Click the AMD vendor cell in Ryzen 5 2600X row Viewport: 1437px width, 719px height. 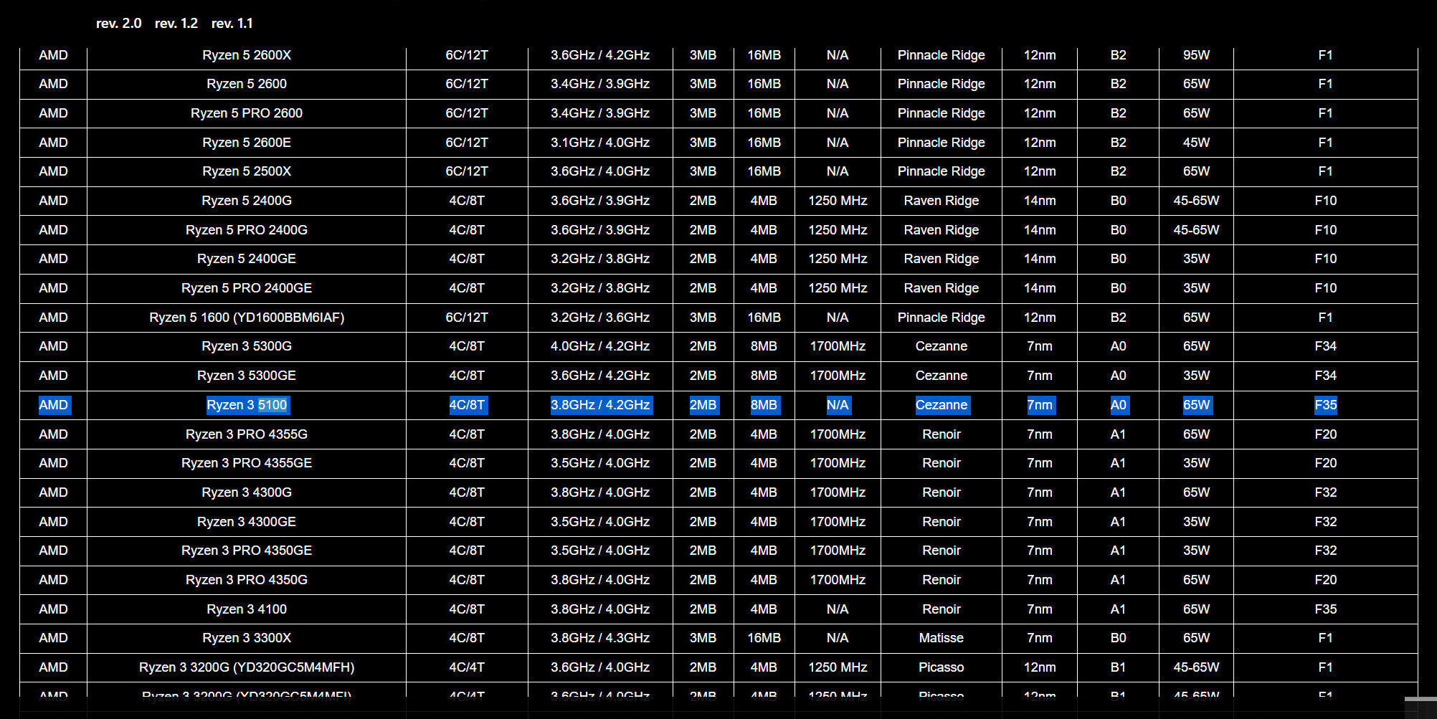coord(54,55)
